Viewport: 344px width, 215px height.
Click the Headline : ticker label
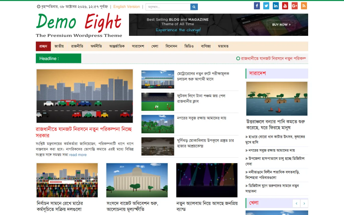(58, 58)
